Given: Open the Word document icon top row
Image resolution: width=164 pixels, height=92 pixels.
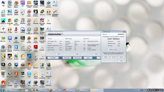Looking at the screenshot, I should pyautogui.click(x=55, y=3).
